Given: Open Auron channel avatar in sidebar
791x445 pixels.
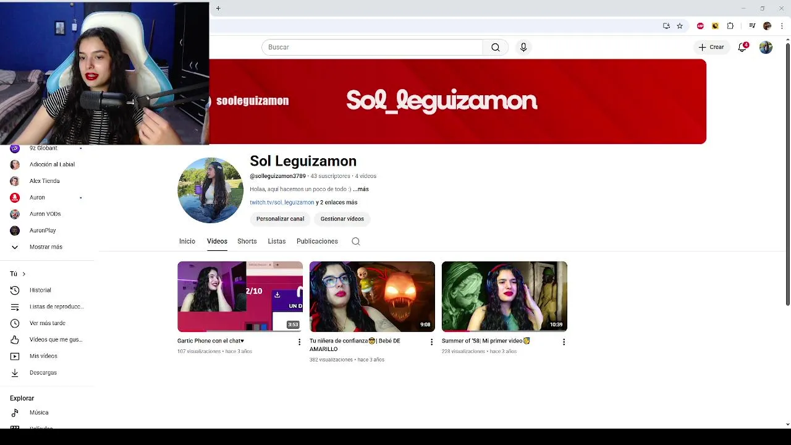Looking at the screenshot, I should [x=15, y=197].
